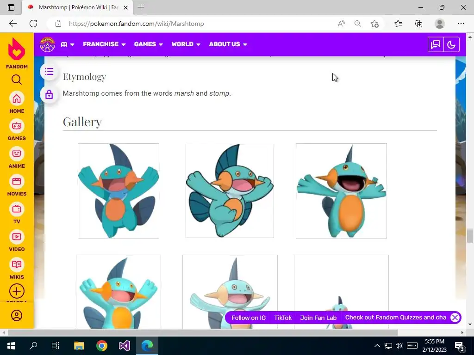Refresh the current page
Screen dimensions: 474x355
[x=33, y=24]
